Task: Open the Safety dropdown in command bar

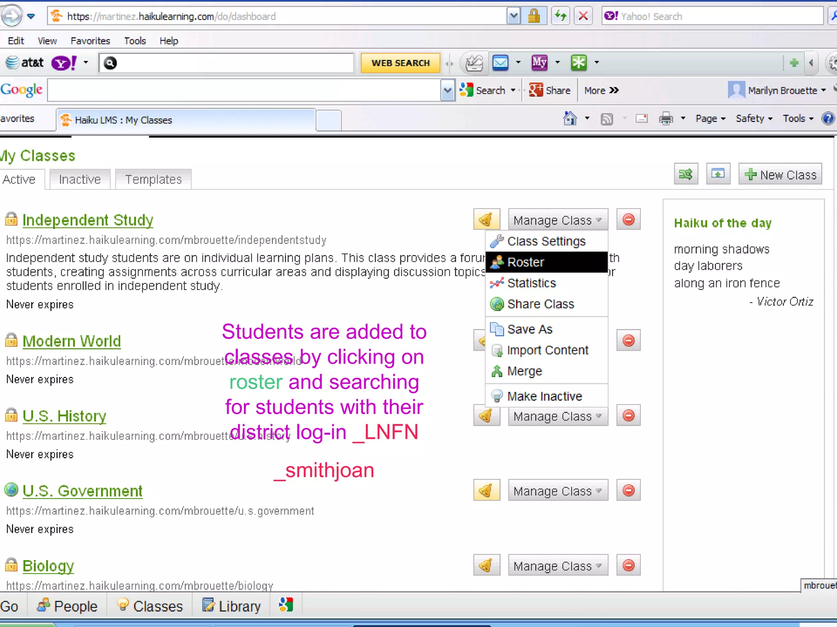Action: [754, 118]
